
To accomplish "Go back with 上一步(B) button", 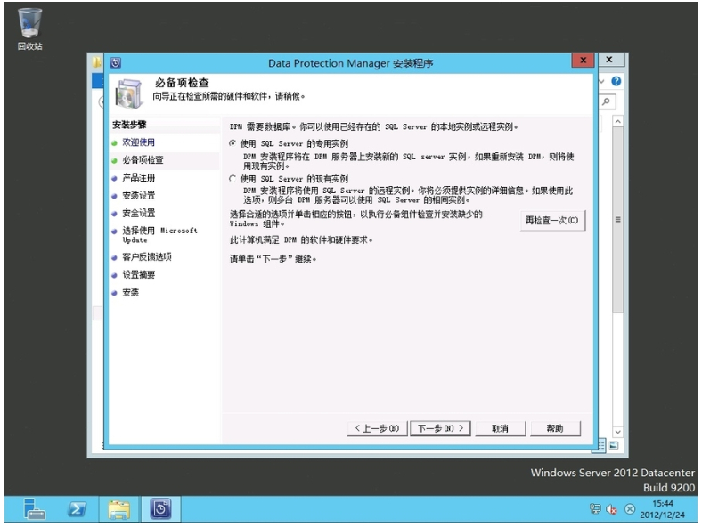I will 377,428.
